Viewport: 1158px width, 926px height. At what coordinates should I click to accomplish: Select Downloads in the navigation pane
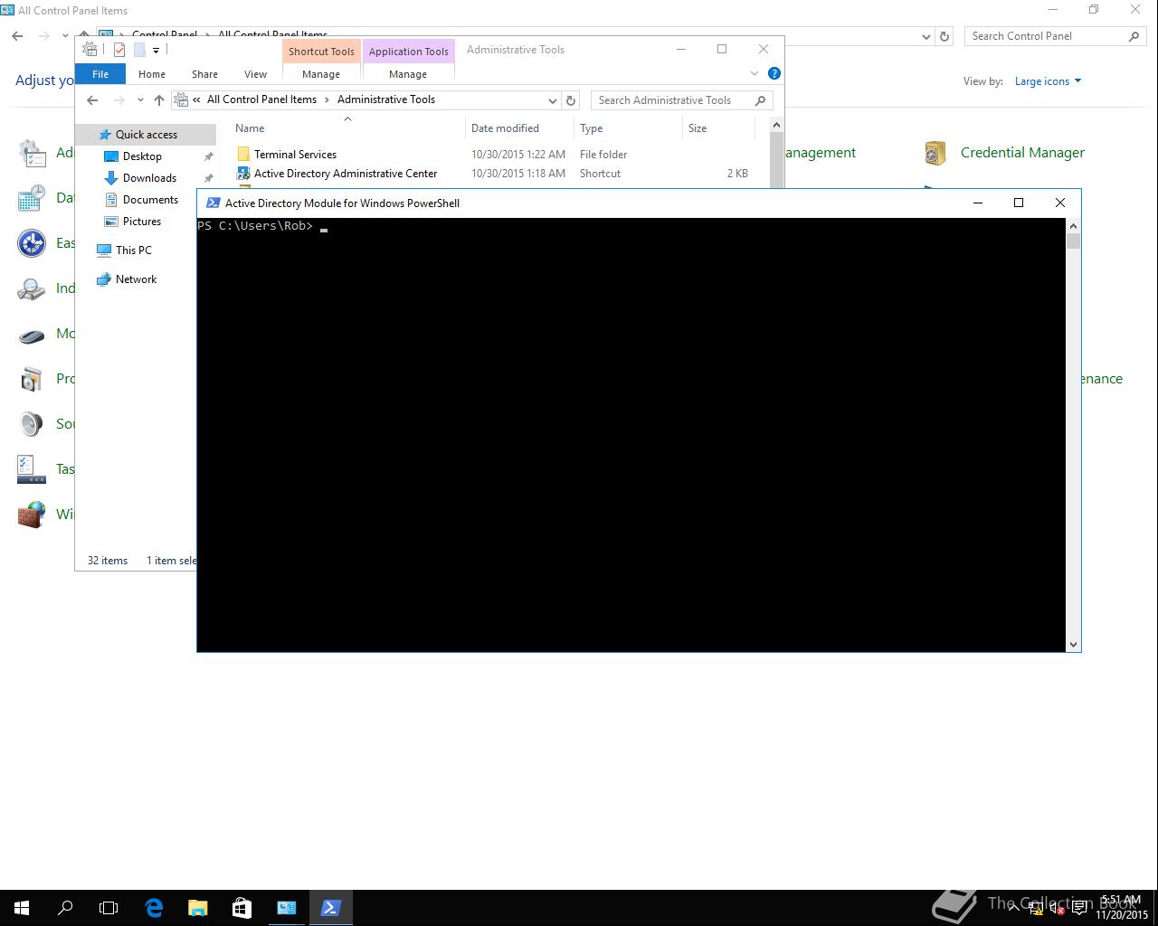pyautogui.click(x=149, y=178)
